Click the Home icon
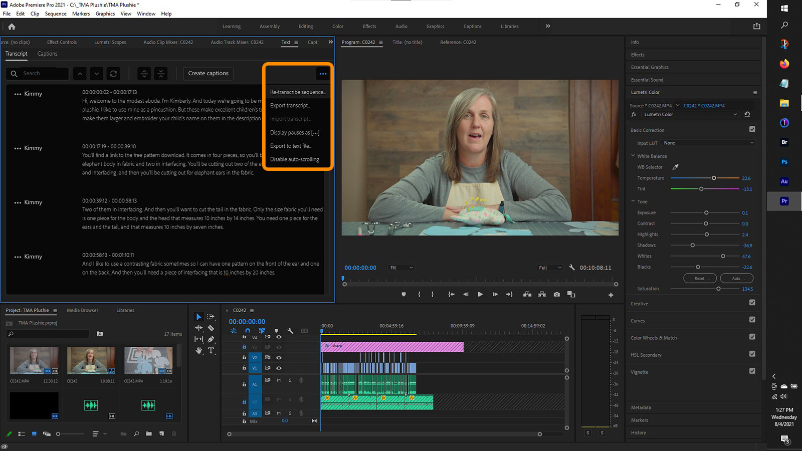This screenshot has height=451, width=802. click(12, 27)
